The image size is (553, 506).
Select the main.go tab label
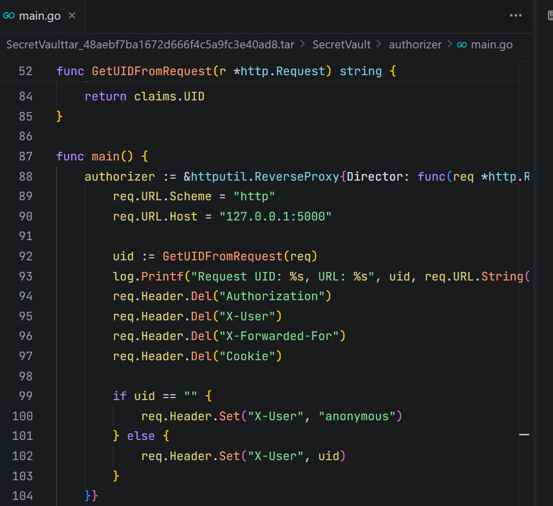point(39,16)
